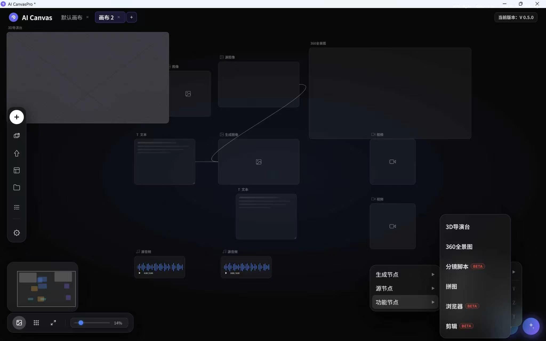Click the 3D导演台 node title label
This screenshot has height=341, width=546.
15,28
